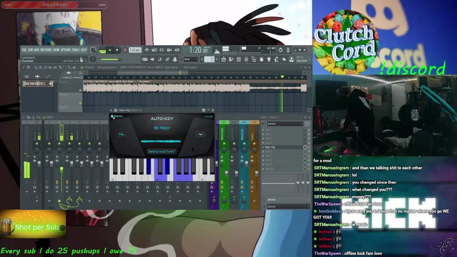Open the Auto-Key chevron dropdown
This screenshot has width=457, height=257.
tap(200, 134)
